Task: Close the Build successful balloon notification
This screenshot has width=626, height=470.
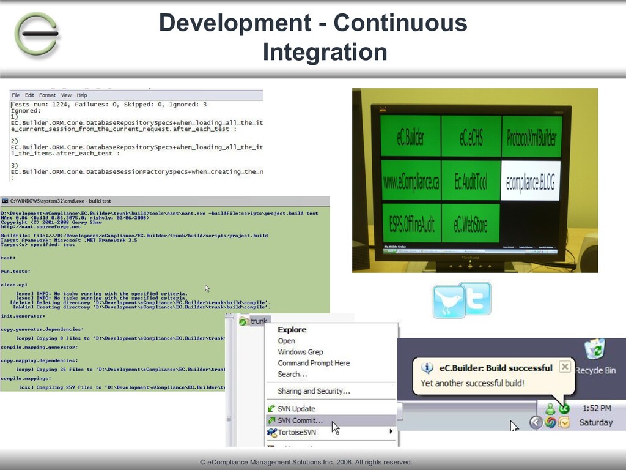Action: click(x=564, y=367)
